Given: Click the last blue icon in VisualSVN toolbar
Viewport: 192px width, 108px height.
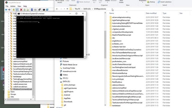Looking at the screenshot, I should [47, 10].
